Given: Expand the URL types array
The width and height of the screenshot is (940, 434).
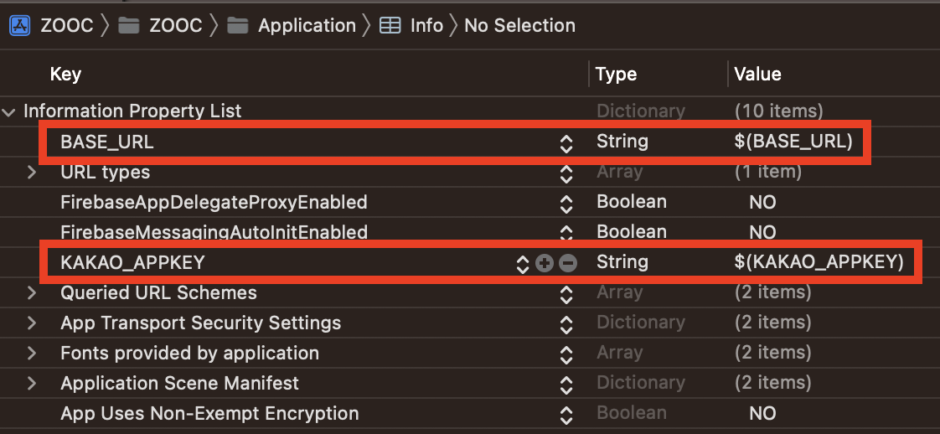Looking at the screenshot, I should click(x=32, y=173).
